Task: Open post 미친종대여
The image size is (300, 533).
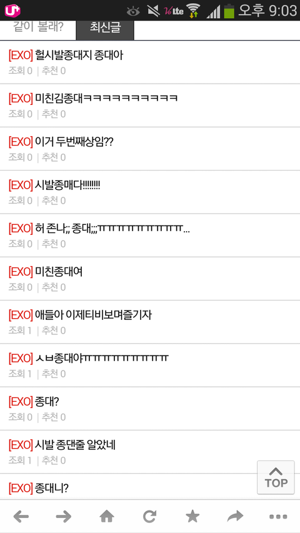Action: point(150,279)
